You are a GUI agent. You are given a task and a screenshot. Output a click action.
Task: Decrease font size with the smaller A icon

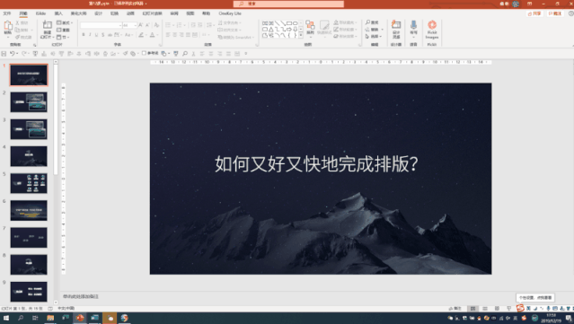(x=147, y=25)
